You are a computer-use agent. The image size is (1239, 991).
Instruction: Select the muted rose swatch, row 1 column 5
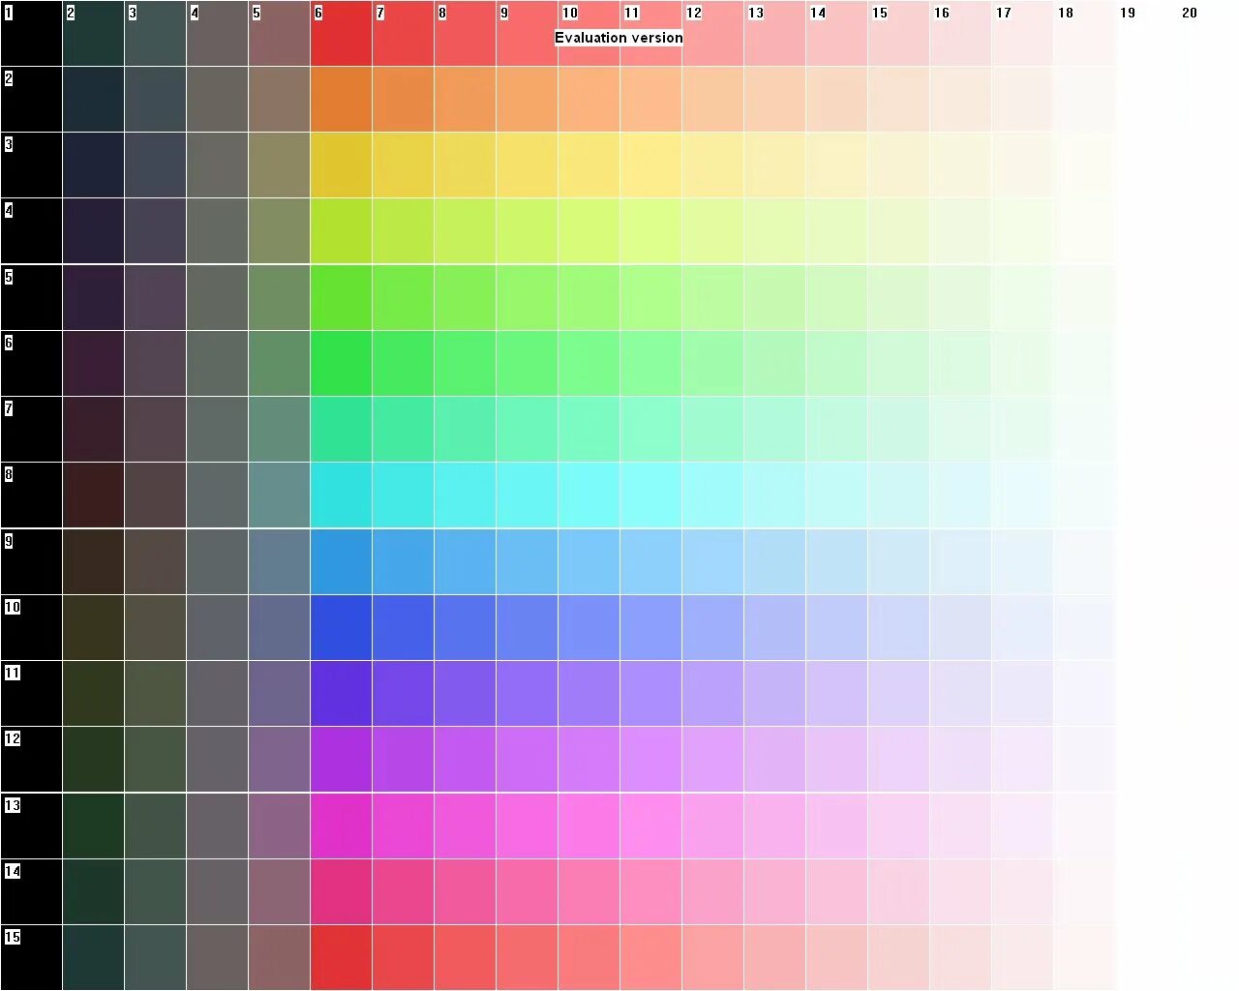(279, 33)
